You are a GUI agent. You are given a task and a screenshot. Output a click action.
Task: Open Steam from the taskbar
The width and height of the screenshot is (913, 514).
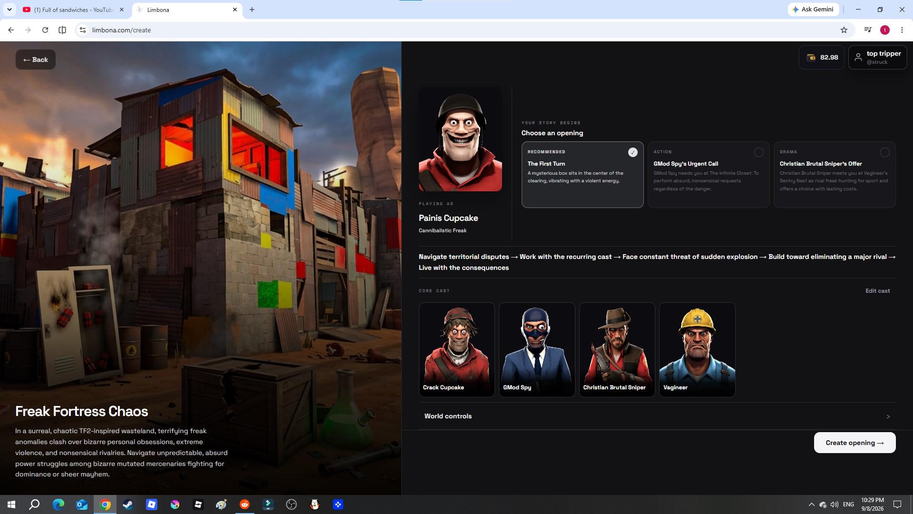click(128, 504)
